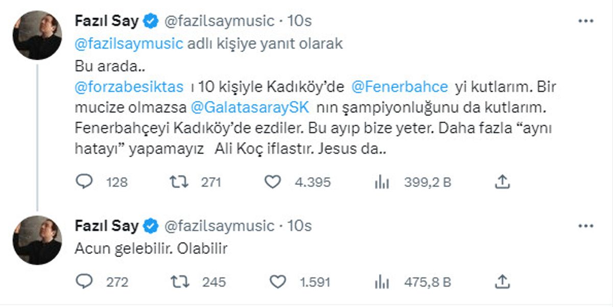The height and width of the screenshot is (307, 613).
Task: View analytics showing 399,2 B views
Action: [382, 182]
